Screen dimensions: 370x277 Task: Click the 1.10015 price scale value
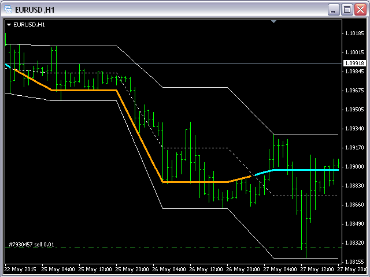click(354, 53)
